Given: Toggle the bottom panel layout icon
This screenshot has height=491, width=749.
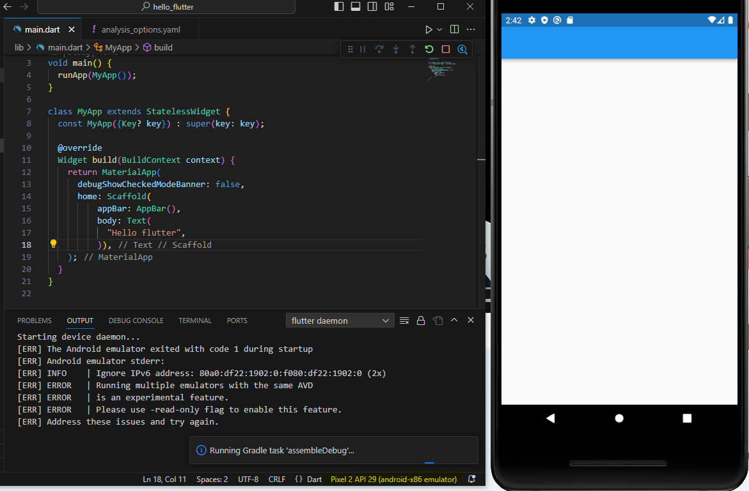Looking at the screenshot, I should point(356,6).
